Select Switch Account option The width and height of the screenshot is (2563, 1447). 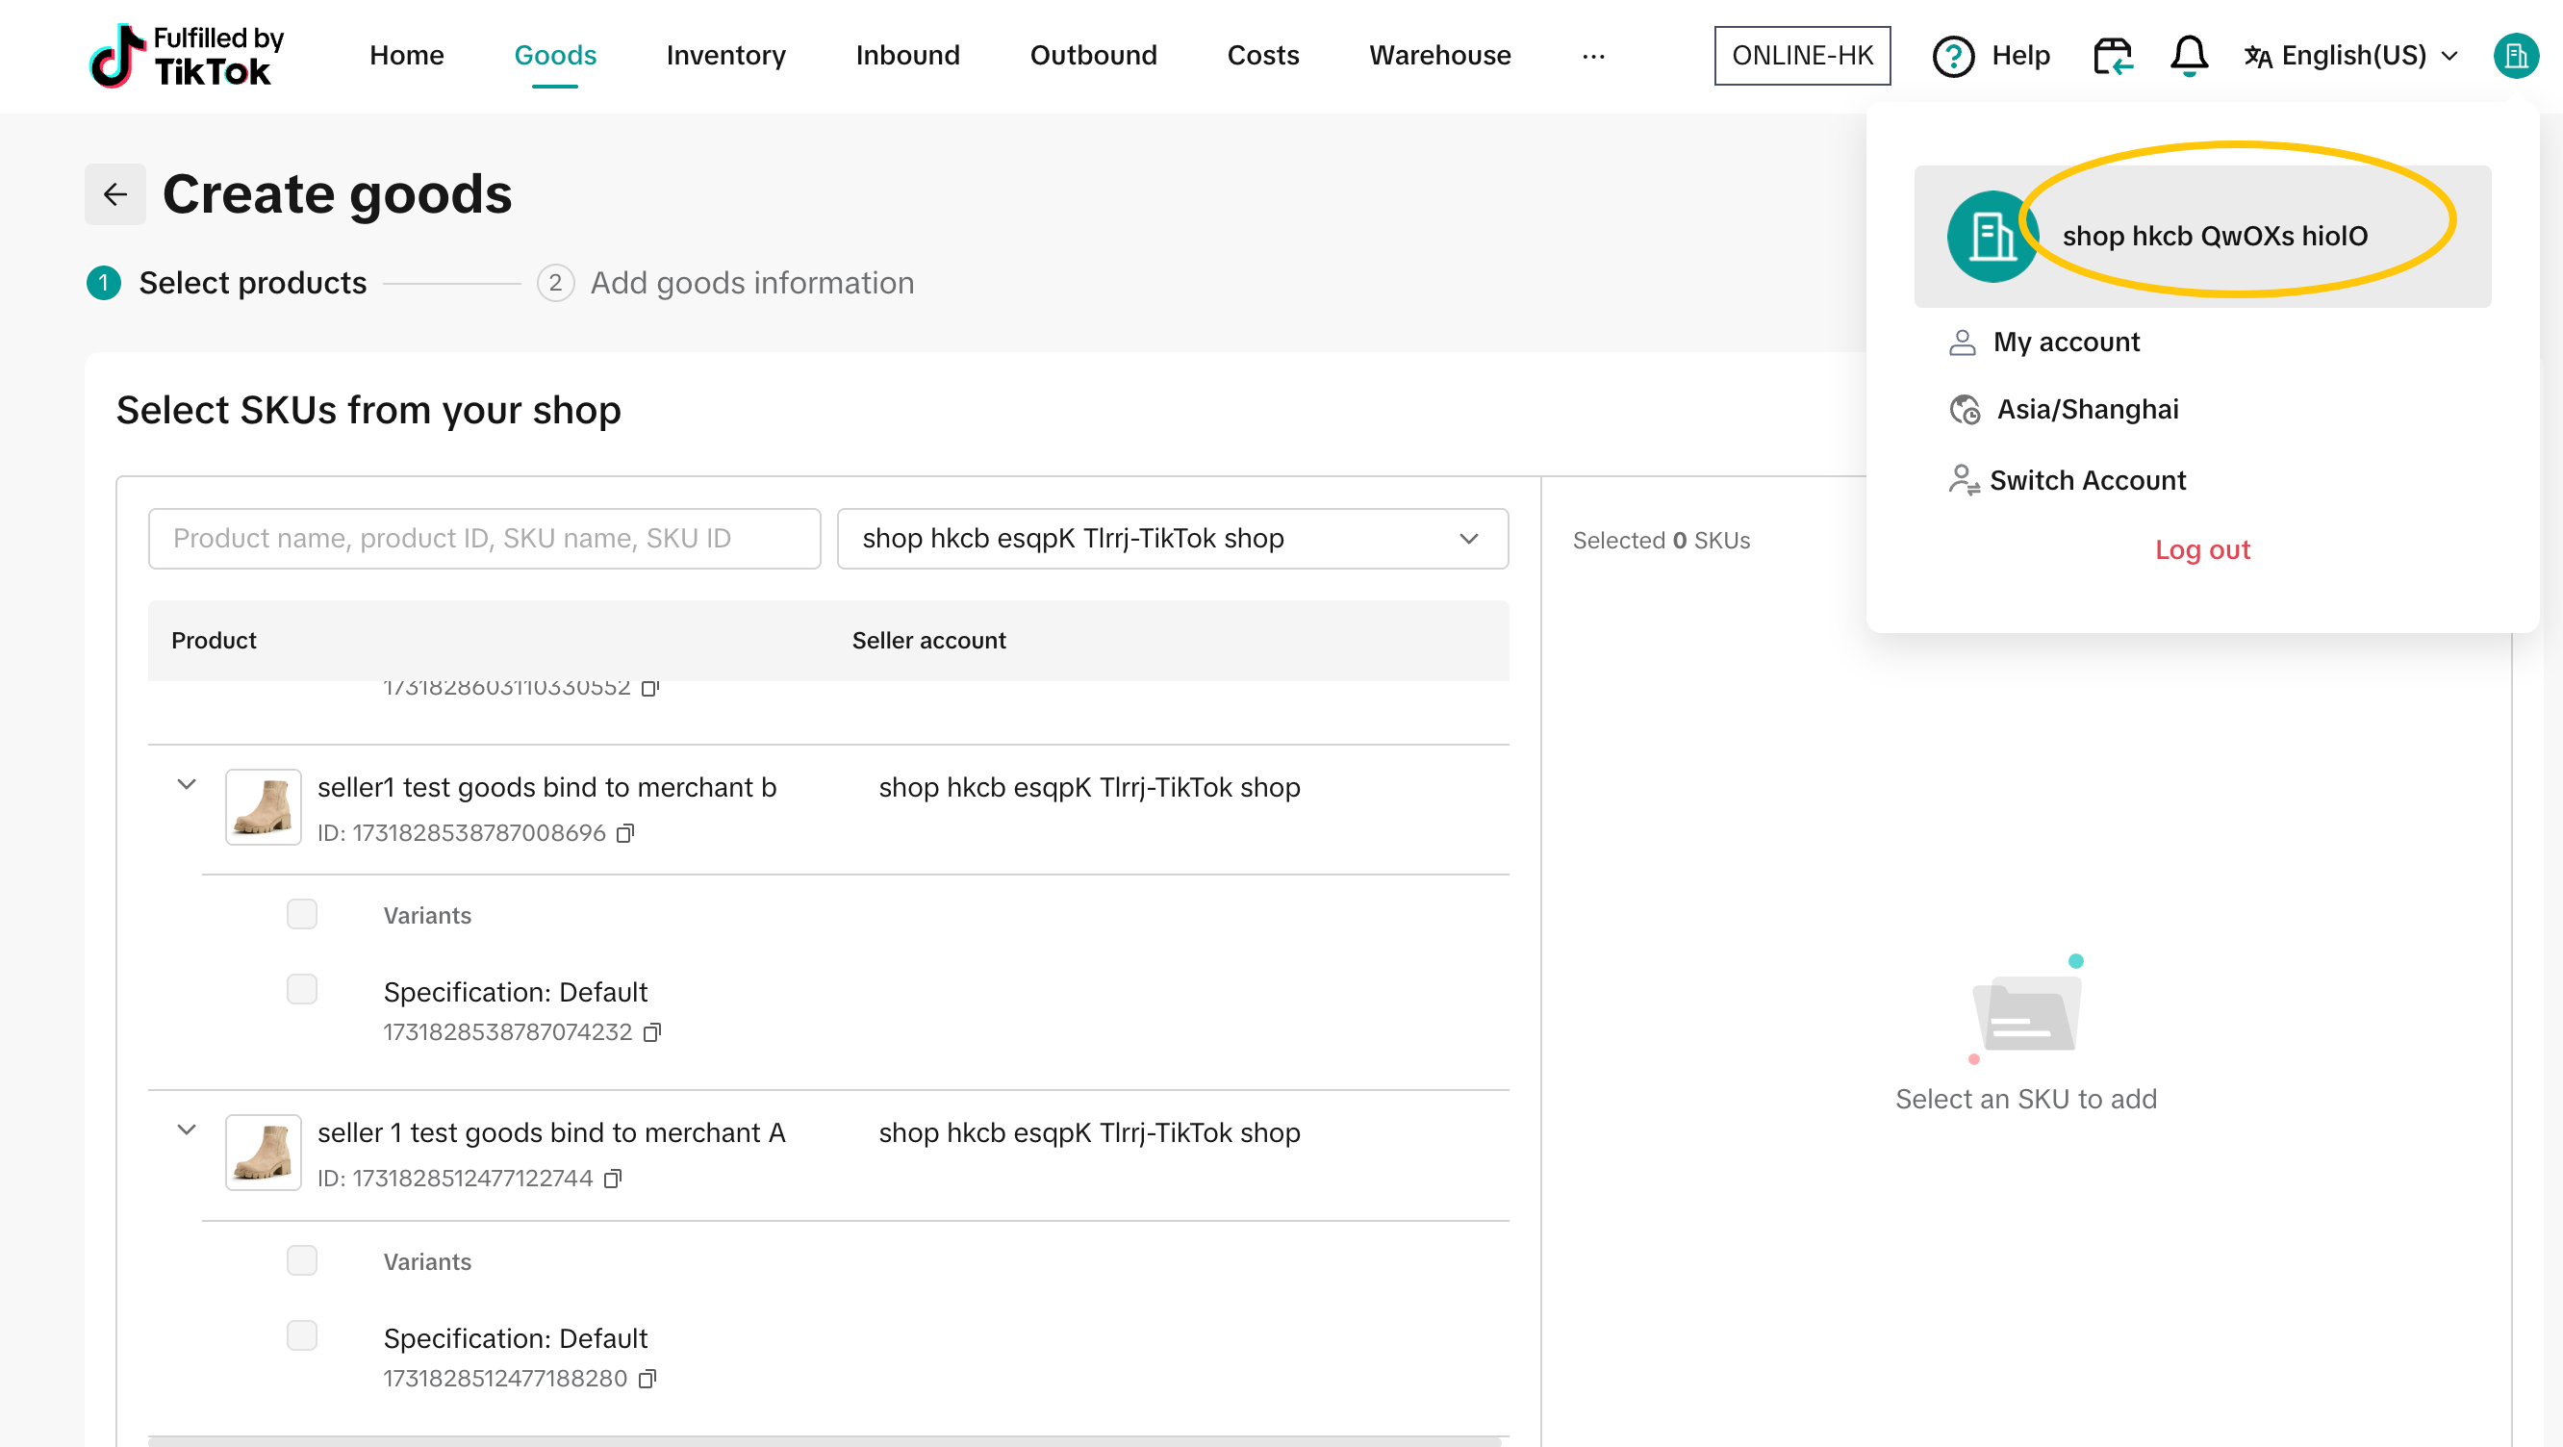pos(2087,480)
